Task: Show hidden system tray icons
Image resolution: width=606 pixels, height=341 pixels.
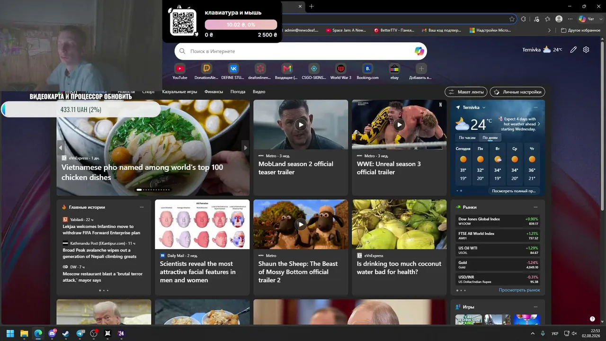Action: click(x=533, y=333)
